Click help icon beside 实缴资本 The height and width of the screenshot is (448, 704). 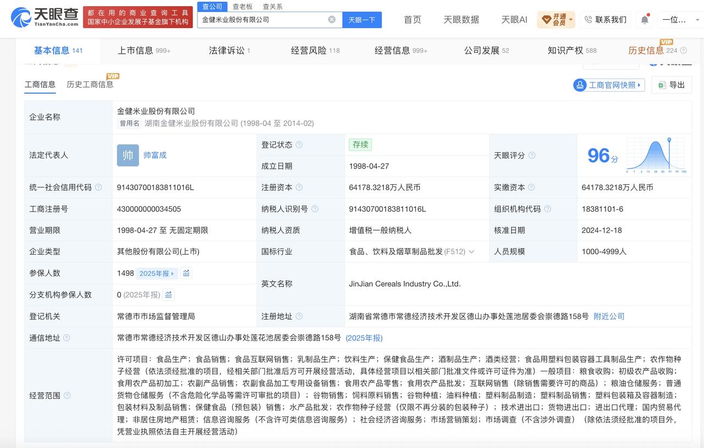coord(532,187)
